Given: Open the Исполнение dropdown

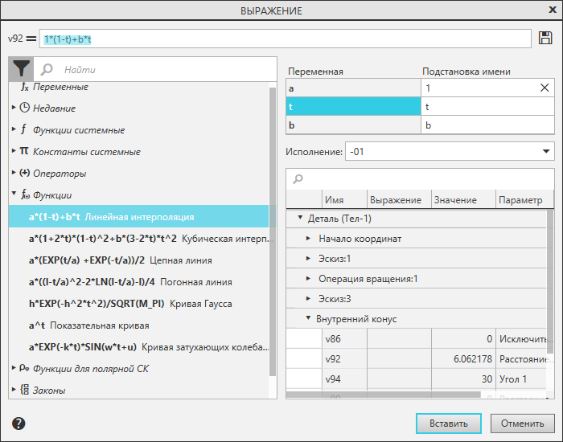Looking at the screenshot, I should pyautogui.click(x=547, y=151).
